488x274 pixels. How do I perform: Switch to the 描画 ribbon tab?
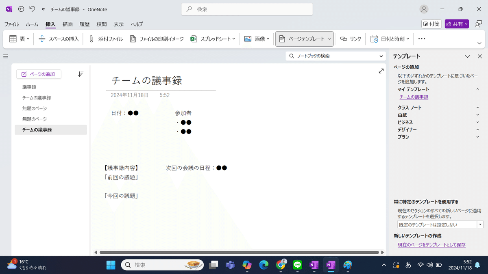(x=67, y=24)
